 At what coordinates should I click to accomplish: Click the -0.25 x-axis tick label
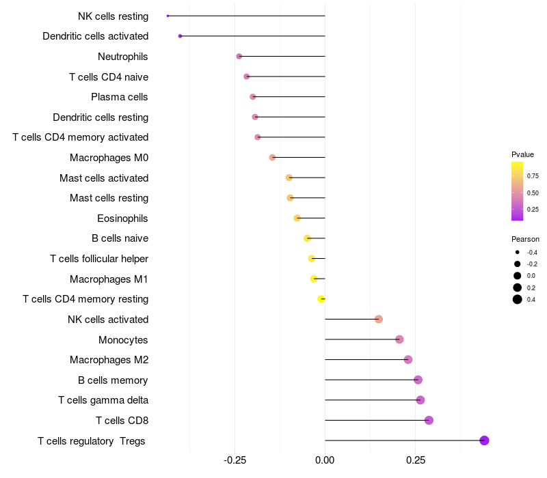[x=235, y=461]
